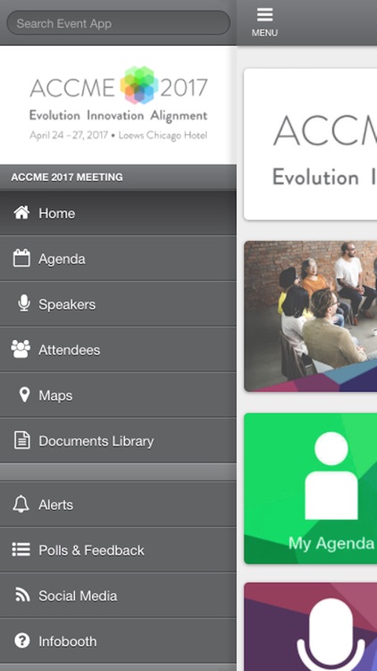Open the My Agenda green tile

tap(311, 488)
